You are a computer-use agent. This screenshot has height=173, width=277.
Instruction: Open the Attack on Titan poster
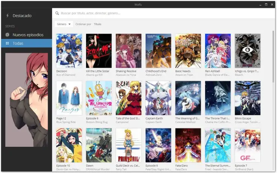188,51
